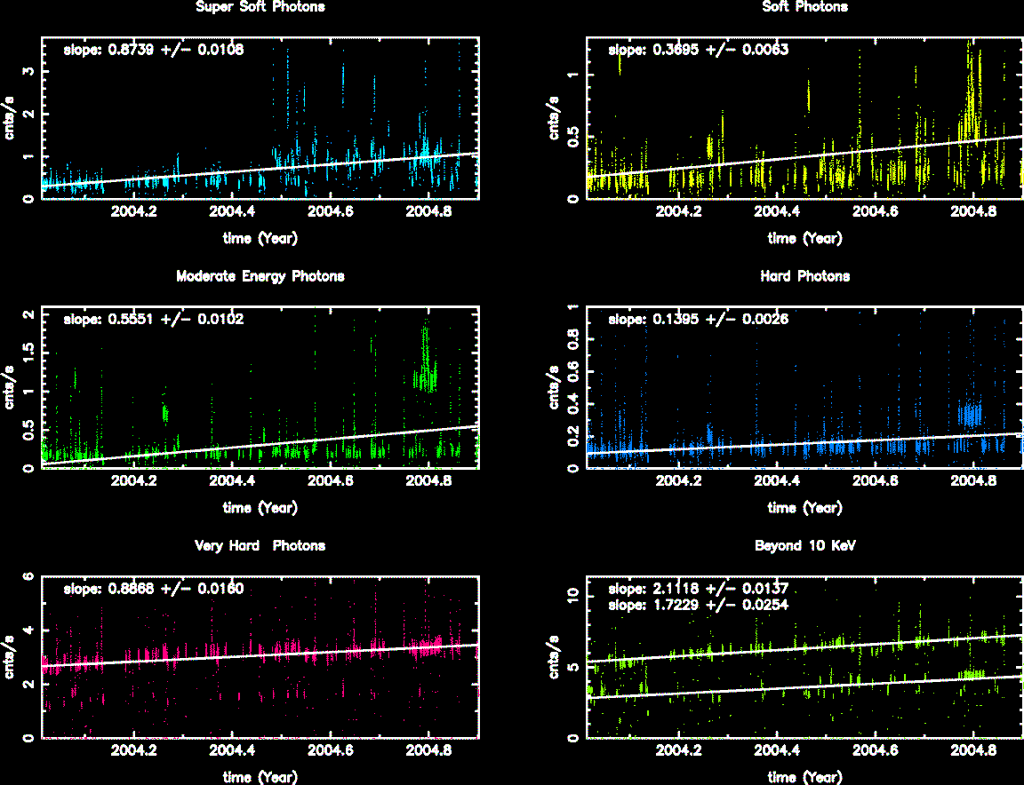Viewport: 1024px width, 785px height.
Task: Select the "Hard Photons" plot title
Action: 804,276
